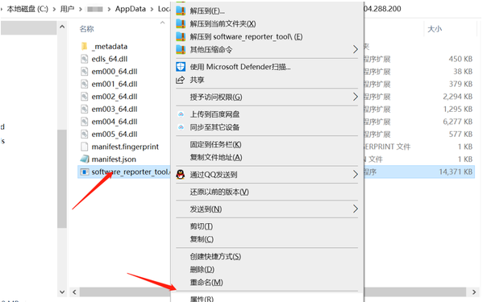Image resolution: width=483 pixels, height=302 pixels.
Task: Click the navigation pane vertical scrollbar thumb
Action: click(x=62, y=179)
